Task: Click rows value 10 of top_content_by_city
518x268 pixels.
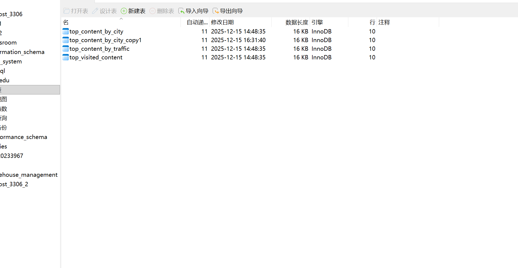Action: point(372,32)
